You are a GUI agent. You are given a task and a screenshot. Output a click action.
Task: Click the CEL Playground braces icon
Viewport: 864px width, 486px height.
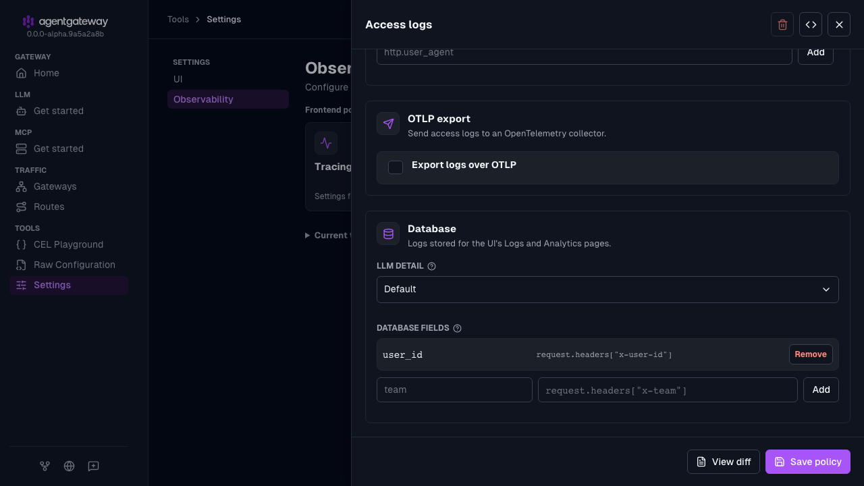point(22,244)
